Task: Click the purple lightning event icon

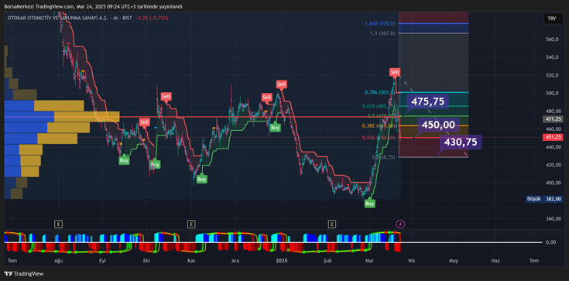Action: point(400,224)
